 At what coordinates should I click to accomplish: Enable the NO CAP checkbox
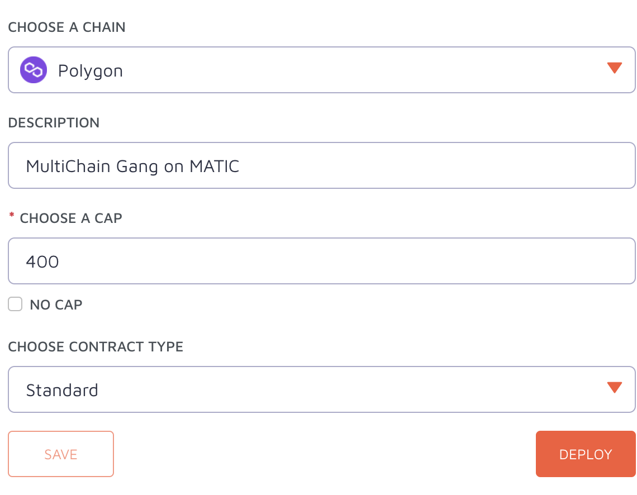click(15, 304)
